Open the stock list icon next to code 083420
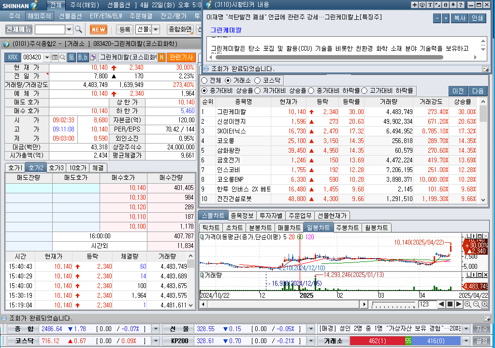Image resolution: width=495 pixels, height=348 pixels. [55, 57]
